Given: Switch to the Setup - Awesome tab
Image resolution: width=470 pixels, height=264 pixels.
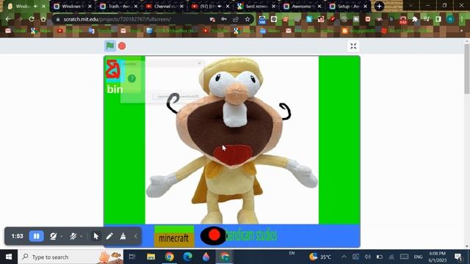Looking at the screenshot, I should [347, 7].
